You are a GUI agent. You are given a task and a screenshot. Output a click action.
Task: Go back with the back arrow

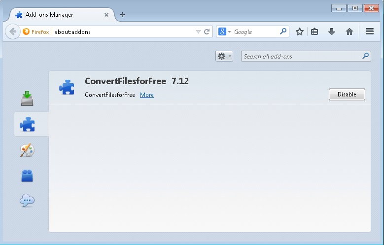point(13,31)
